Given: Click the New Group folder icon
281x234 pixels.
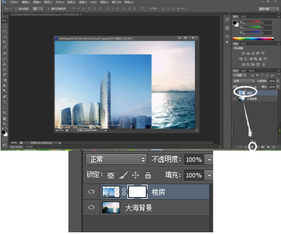Looking at the screenshot, I should pyautogui.click(x=263, y=147).
